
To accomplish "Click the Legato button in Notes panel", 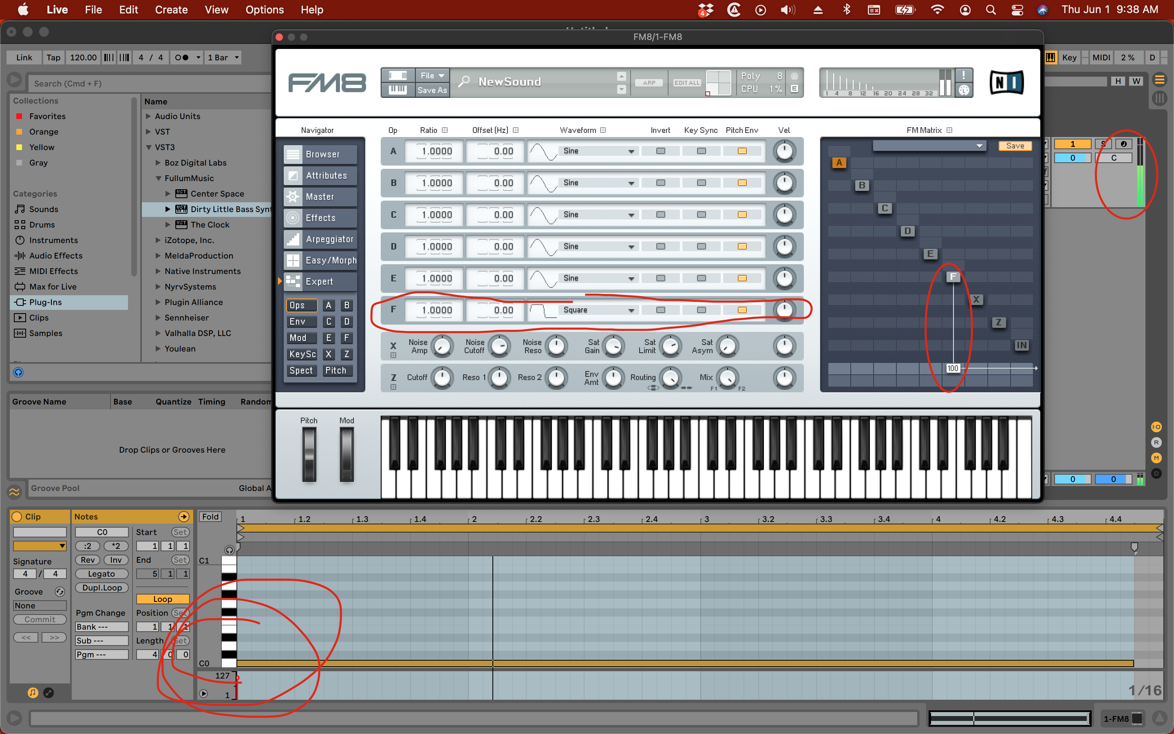I will click(x=102, y=574).
